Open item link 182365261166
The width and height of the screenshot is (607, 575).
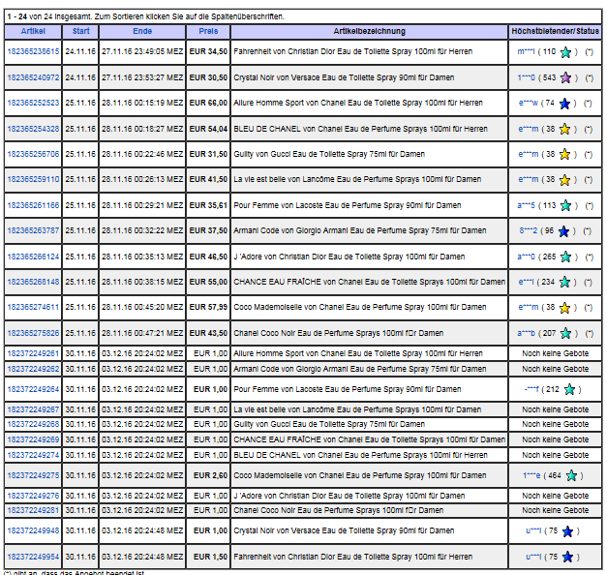(x=33, y=205)
